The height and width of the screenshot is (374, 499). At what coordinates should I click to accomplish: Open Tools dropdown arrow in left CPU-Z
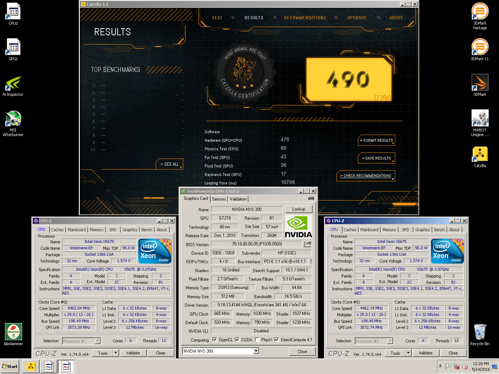(x=115, y=353)
